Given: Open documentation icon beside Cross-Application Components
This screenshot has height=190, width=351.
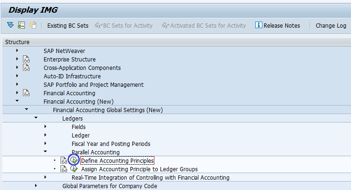Looking at the screenshot, I should [27, 68].
